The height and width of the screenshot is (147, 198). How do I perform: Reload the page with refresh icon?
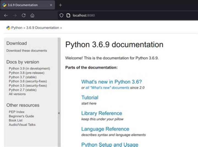coord(24,15)
